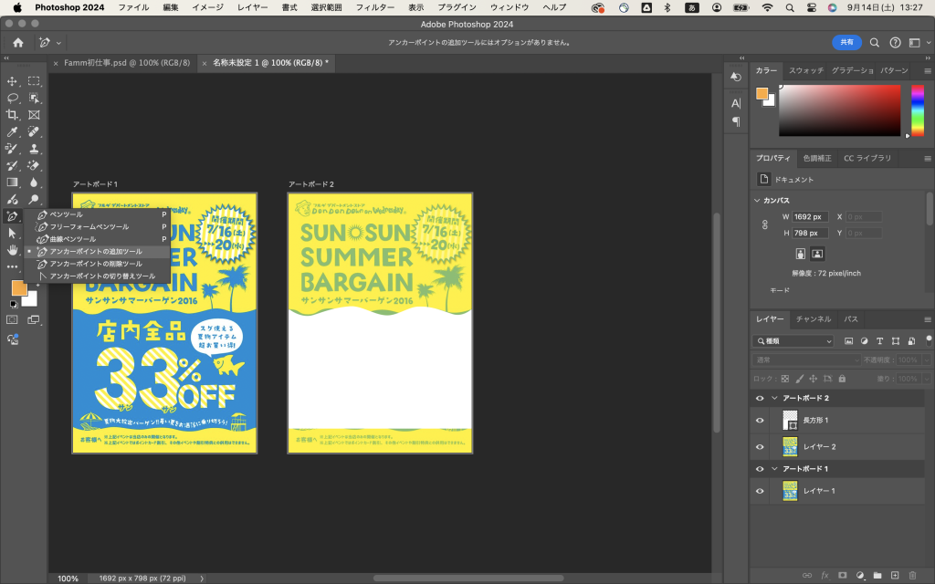Open the 種類 layer filter dropdown

click(x=793, y=340)
